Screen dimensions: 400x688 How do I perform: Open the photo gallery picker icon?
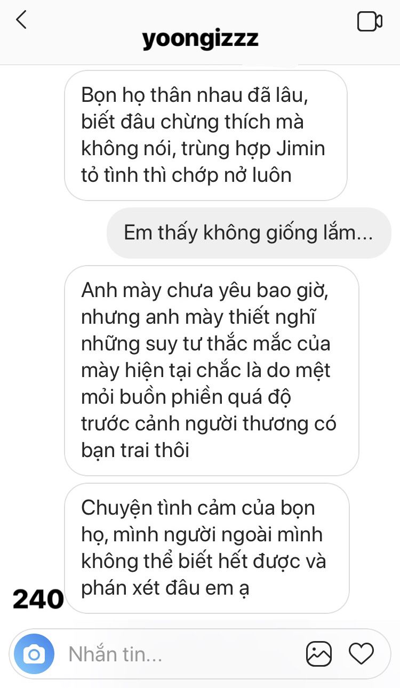pos(319,654)
